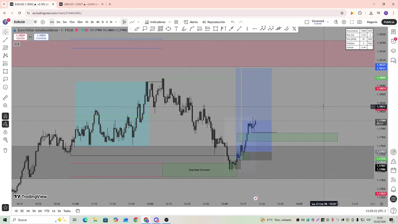
Task: Click the COMPRAR buy price button
Action: pyautogui.click(x=41, y=37)
